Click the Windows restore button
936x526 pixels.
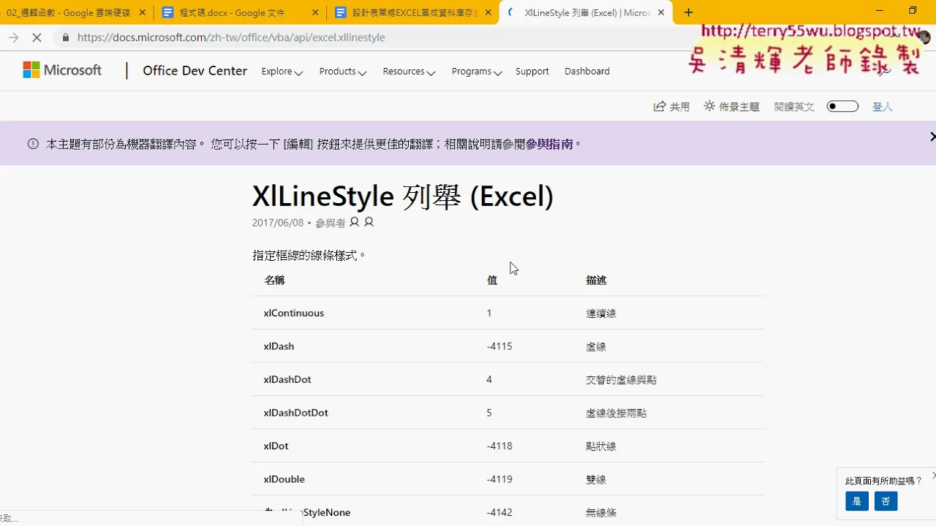pos(913,10)
